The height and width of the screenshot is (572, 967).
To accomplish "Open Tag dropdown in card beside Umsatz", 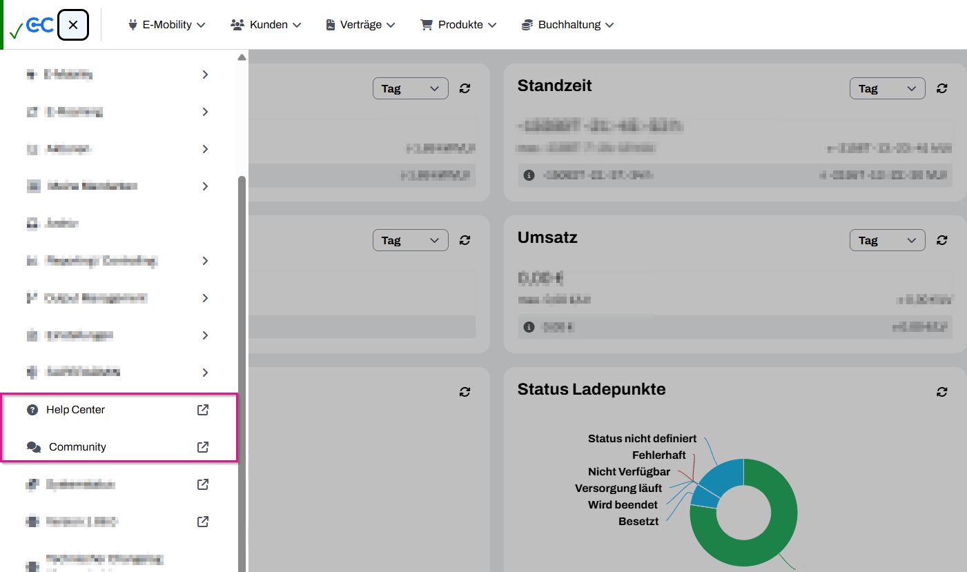I will (410, 240).
